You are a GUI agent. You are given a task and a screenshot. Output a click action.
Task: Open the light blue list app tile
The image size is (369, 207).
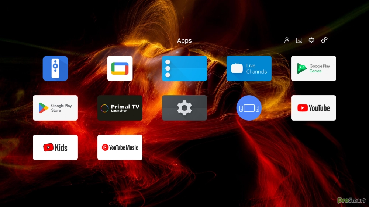[184, 68]
